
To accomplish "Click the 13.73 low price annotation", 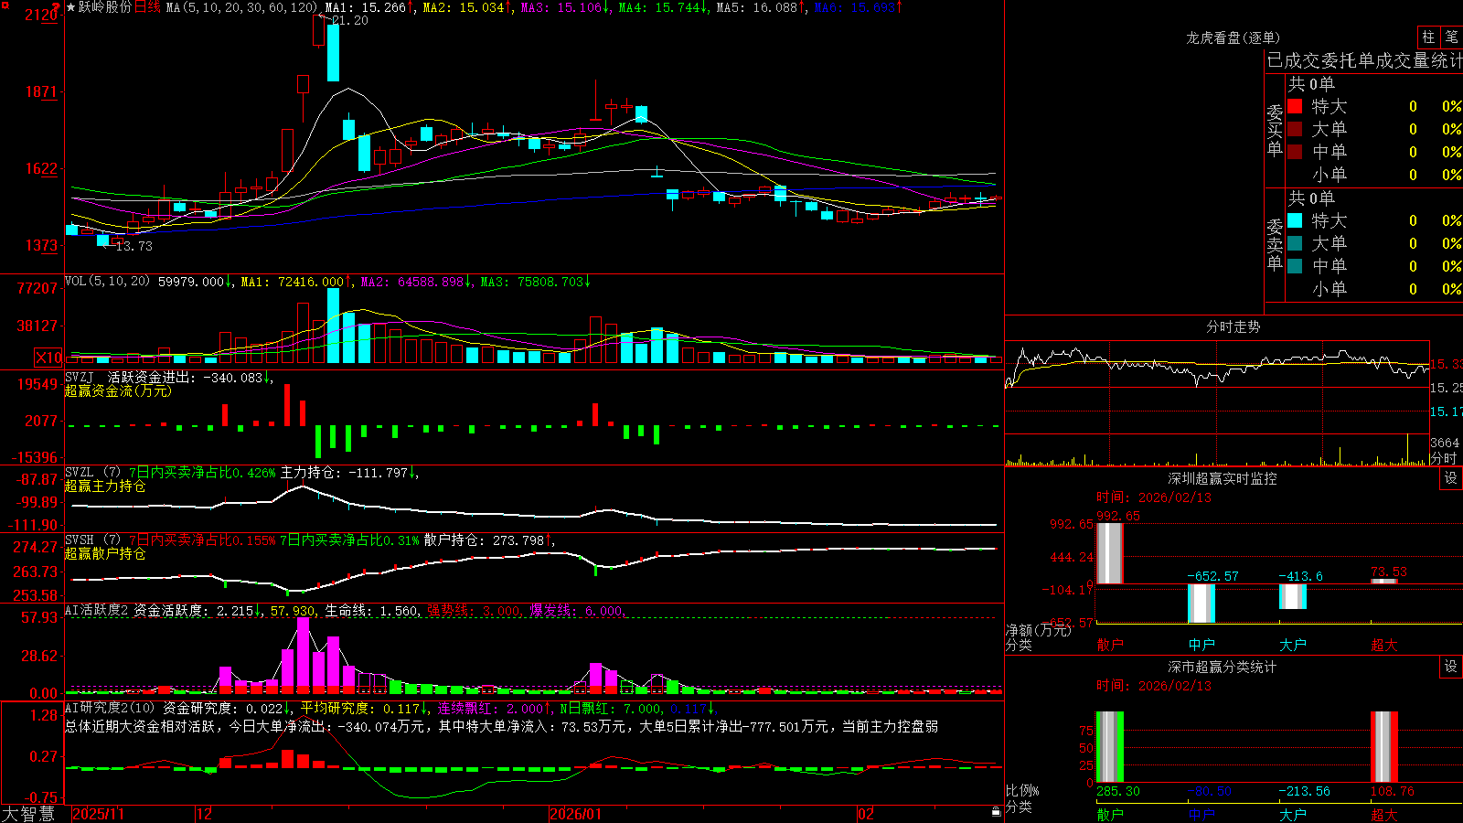I will (133, 246).
